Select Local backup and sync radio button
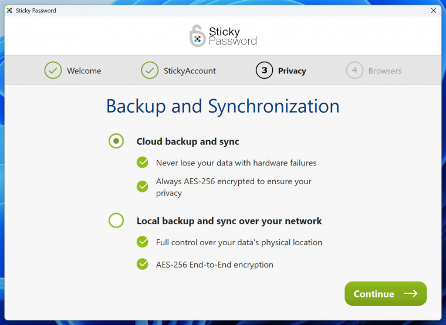 click(116, 221)
